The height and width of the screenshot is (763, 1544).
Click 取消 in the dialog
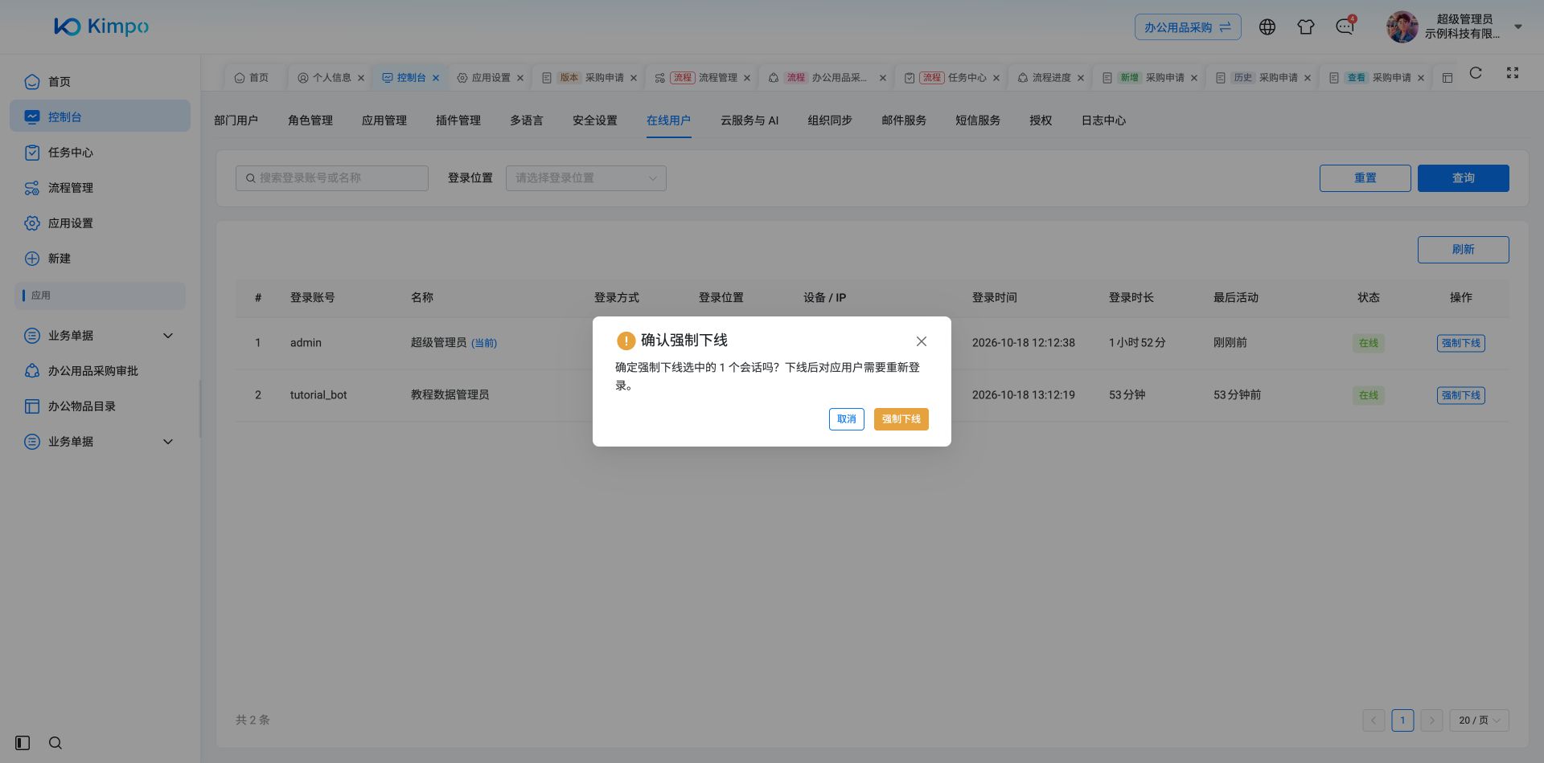[847, 418]
